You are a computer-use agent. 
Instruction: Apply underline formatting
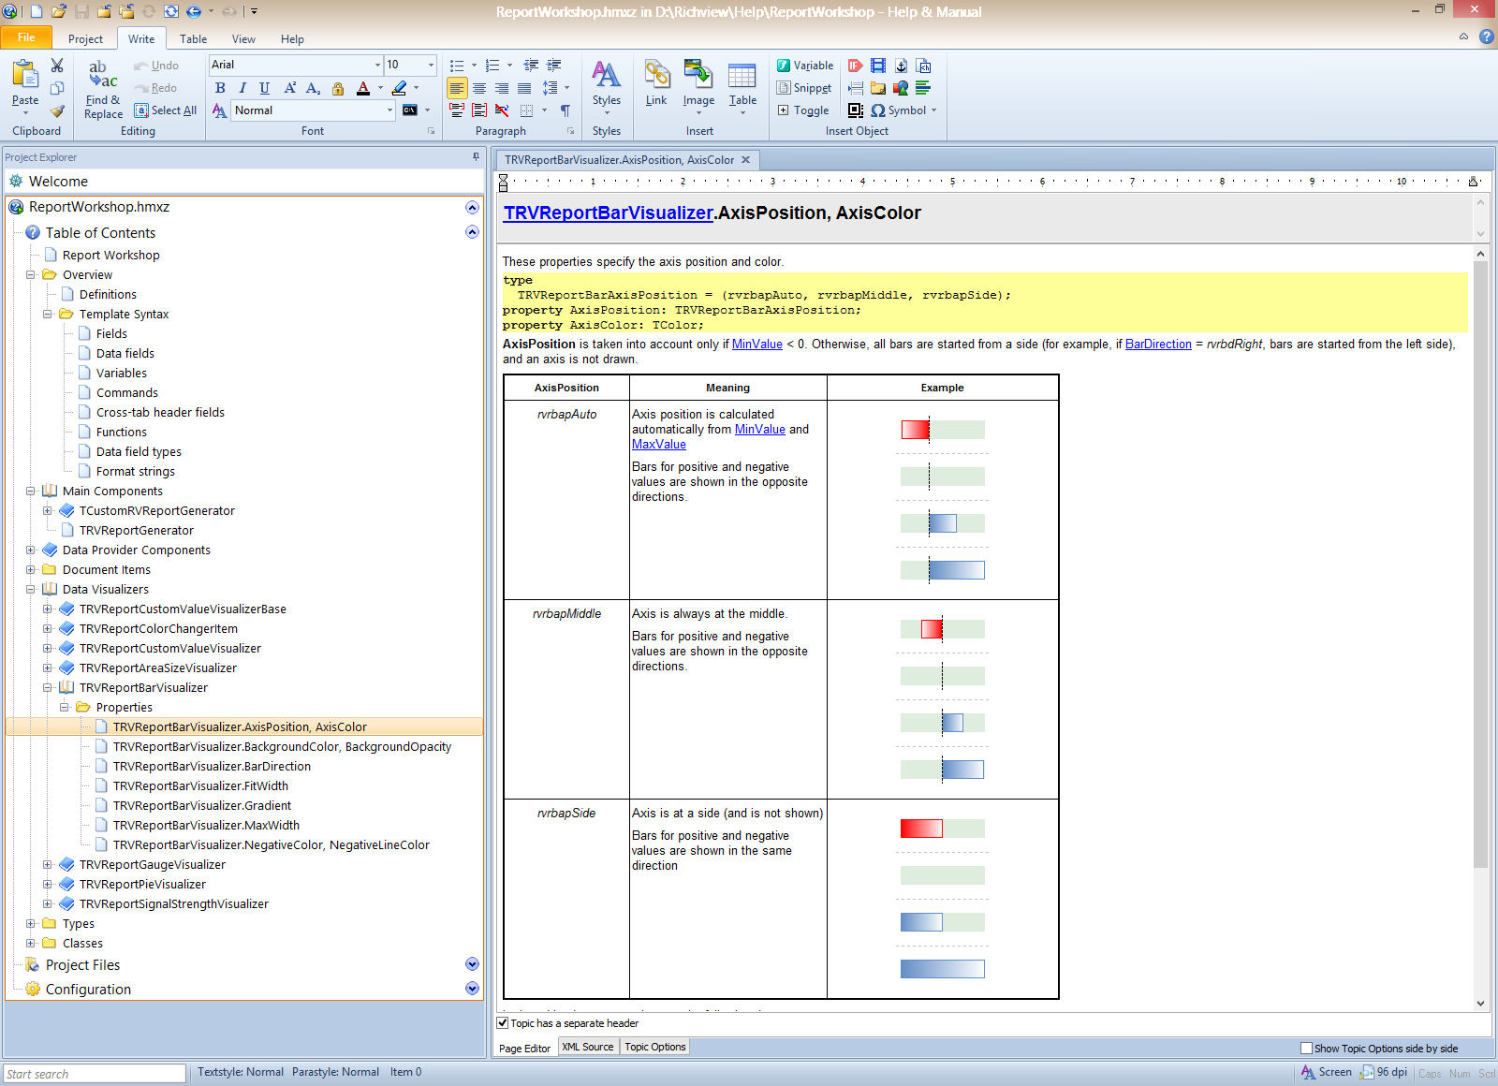265,88
